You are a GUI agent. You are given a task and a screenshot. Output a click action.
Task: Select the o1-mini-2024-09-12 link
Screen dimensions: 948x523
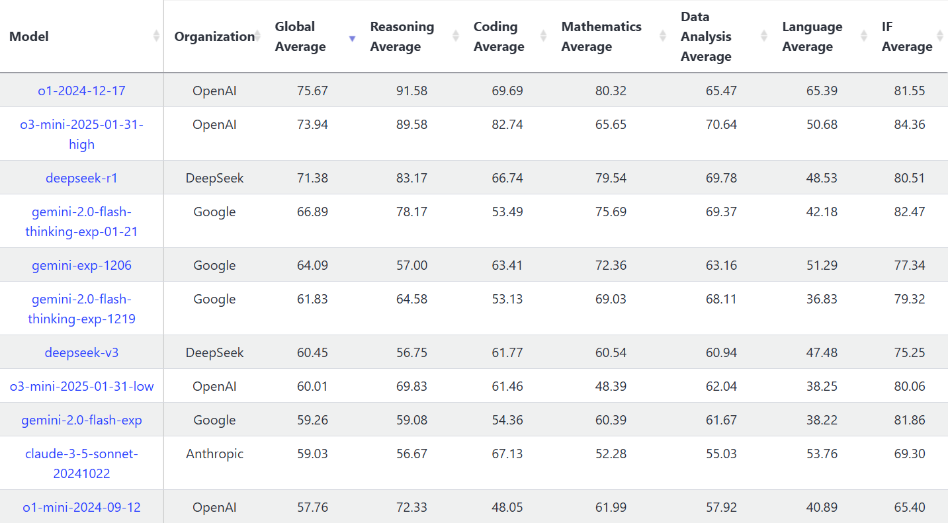(x=81, y=507)
